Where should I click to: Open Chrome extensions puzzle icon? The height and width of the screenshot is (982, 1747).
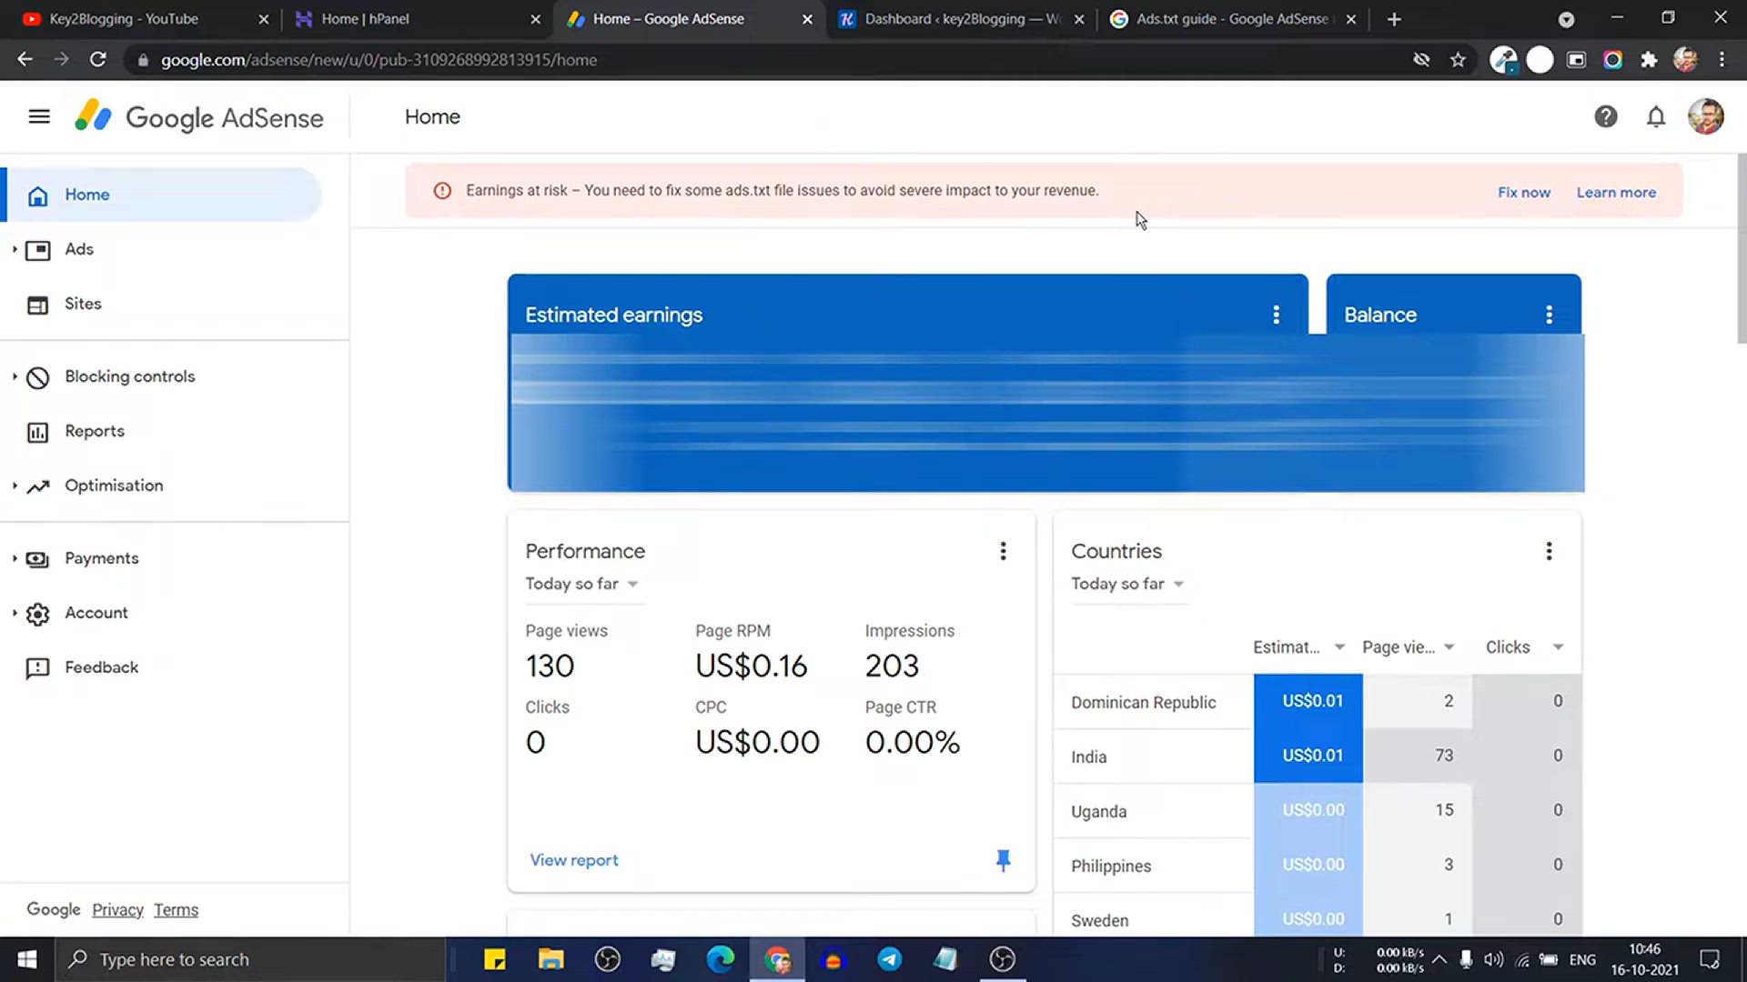[1649, 60]
